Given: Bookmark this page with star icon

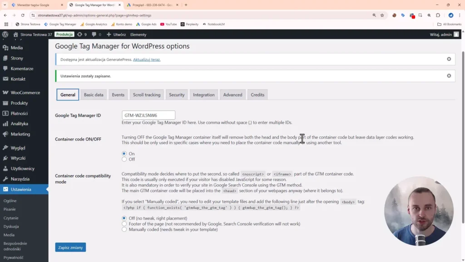Looking at the screenshot, I should pos(382,15).
